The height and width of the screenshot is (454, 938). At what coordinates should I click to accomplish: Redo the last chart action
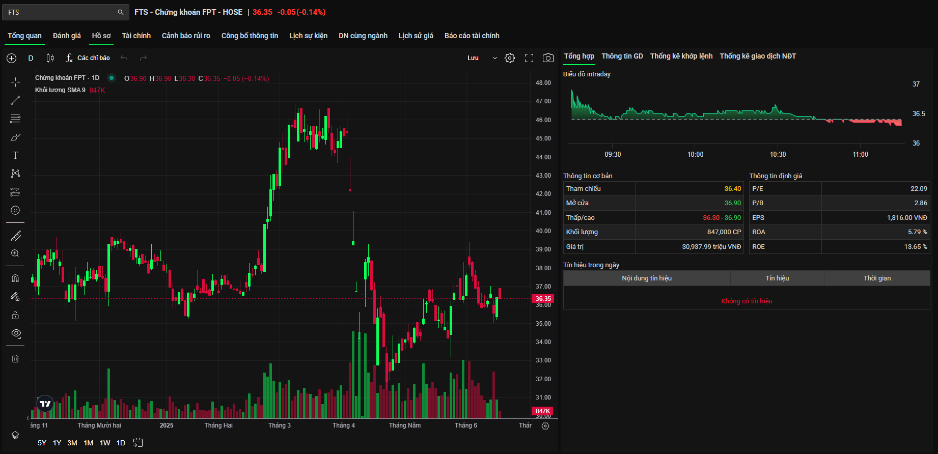coord(143,58)
